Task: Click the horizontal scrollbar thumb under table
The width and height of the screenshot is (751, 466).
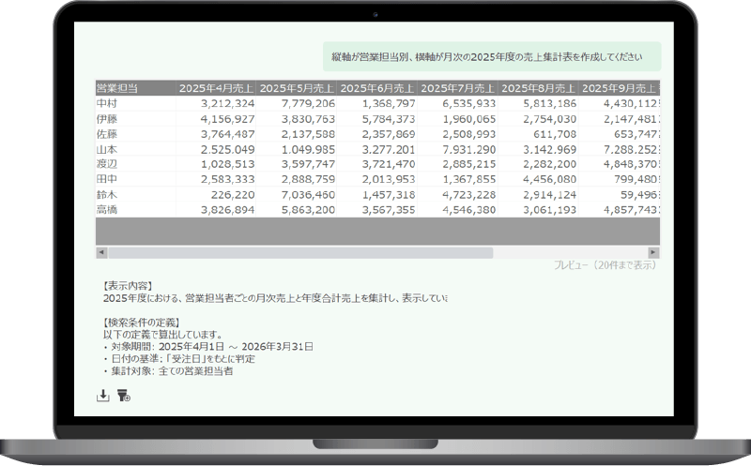Action: pos(300,252)
